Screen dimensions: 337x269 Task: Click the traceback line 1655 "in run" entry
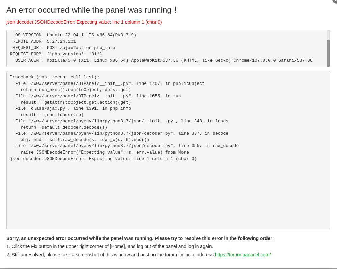[98, 96]
